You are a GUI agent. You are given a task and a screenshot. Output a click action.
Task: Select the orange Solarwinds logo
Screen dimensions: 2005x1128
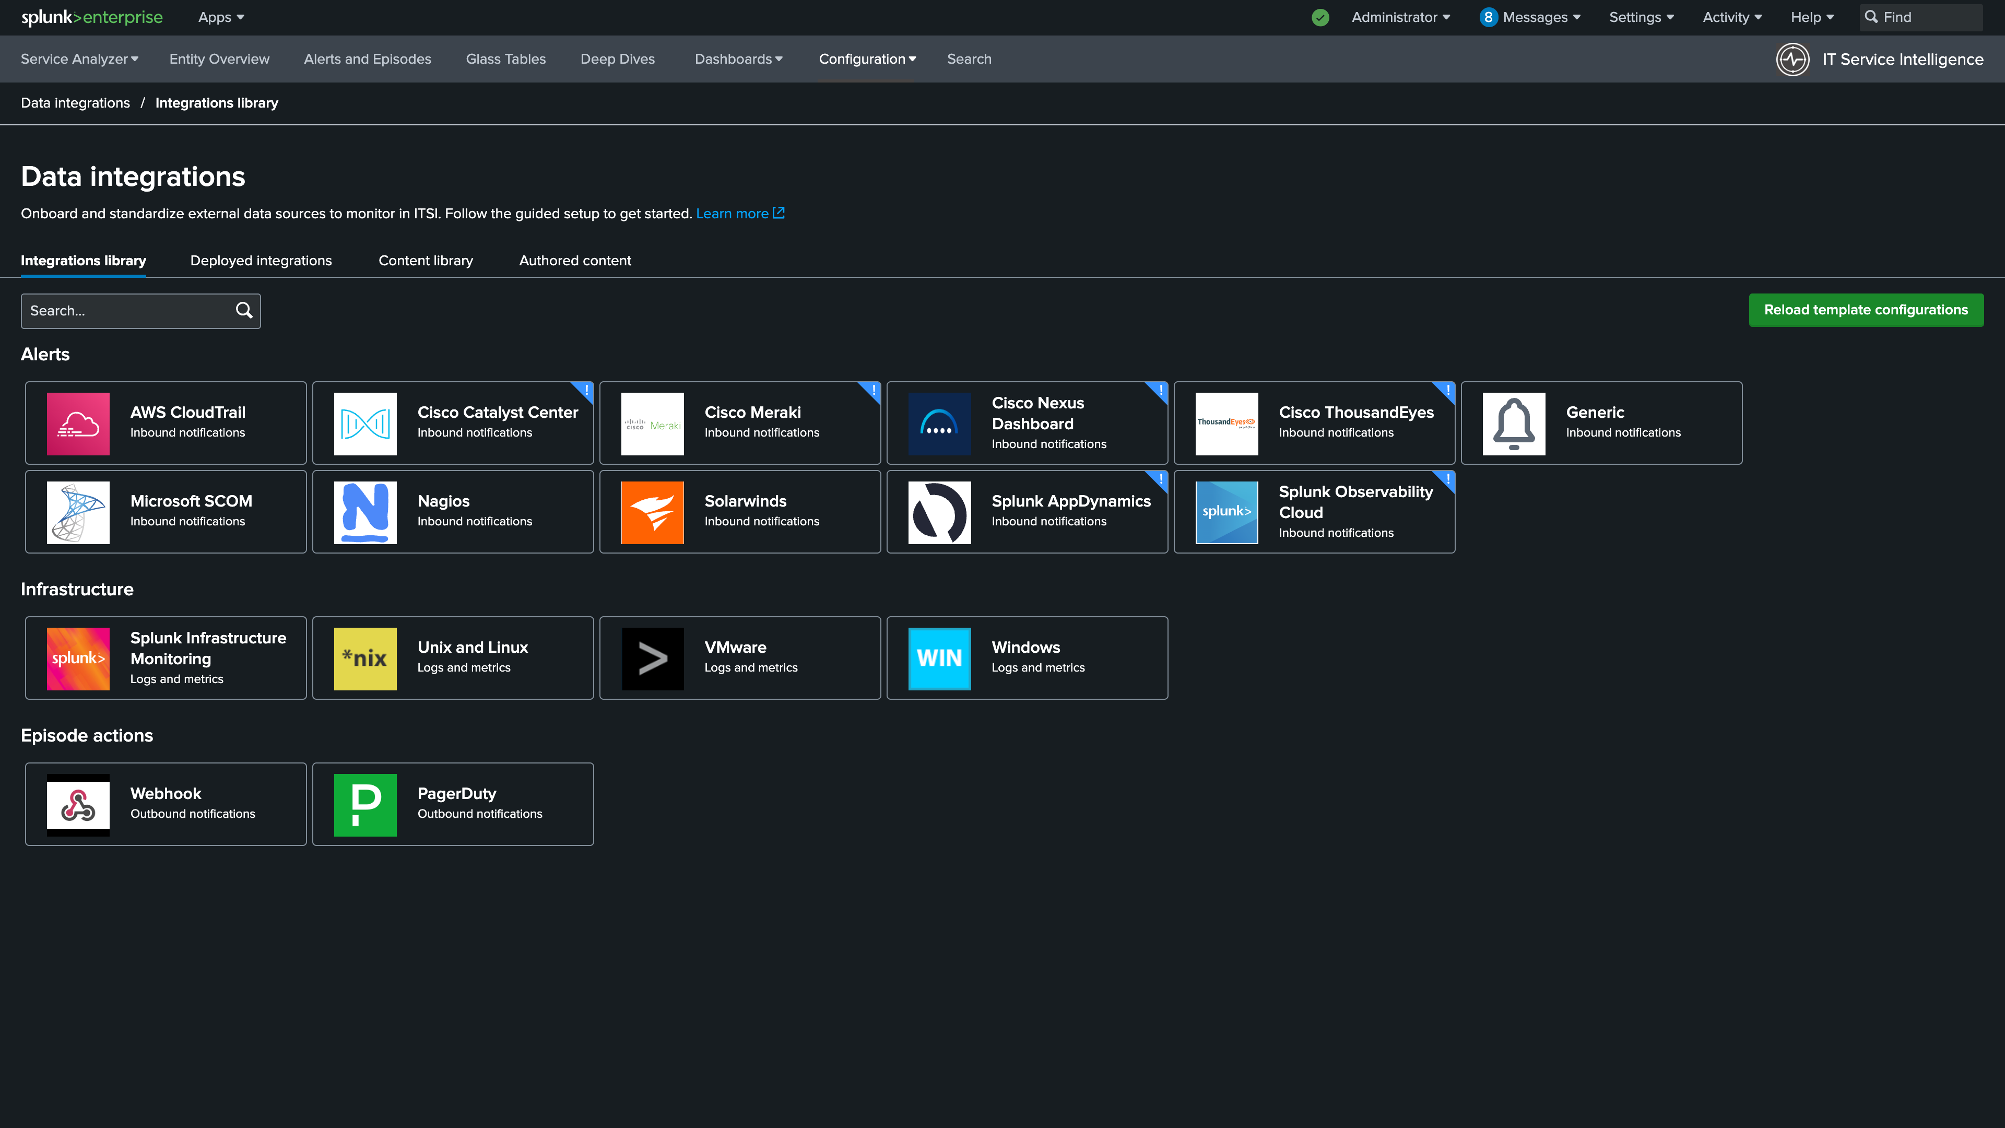point(652,512)
